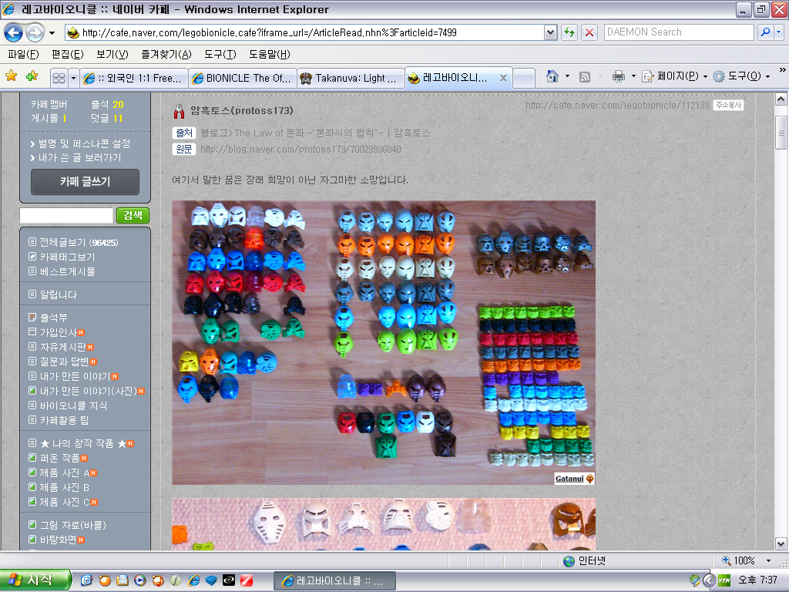Screen dimensions: 789x592
Task: Open the 도구(T) menu
Action: 220,55
